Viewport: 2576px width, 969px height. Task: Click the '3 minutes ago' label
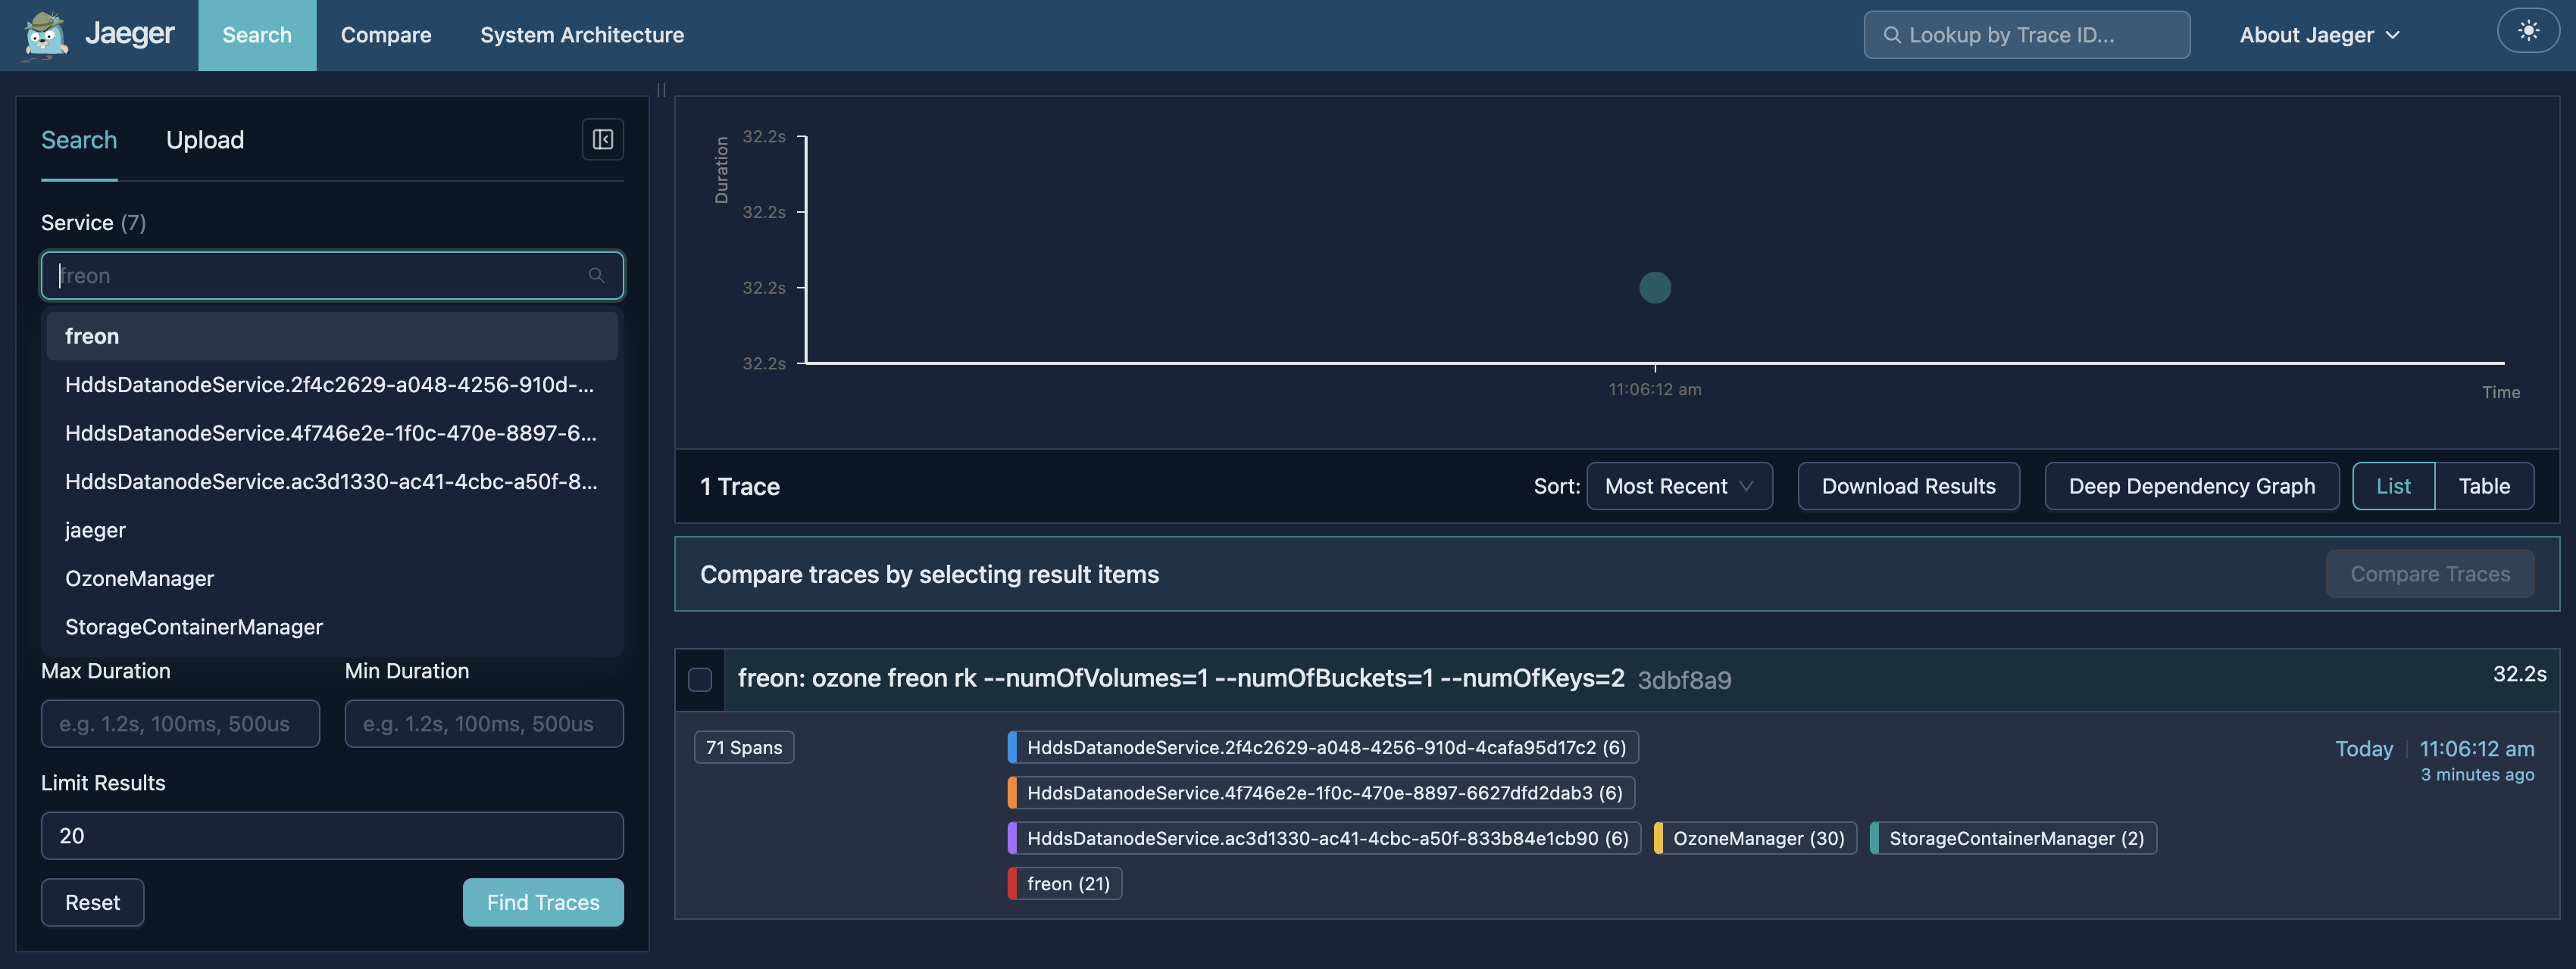[2477, 775]
